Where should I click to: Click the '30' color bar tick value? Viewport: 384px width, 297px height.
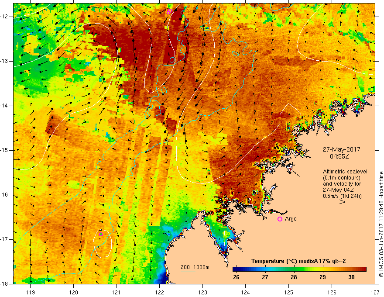(352, 277)
